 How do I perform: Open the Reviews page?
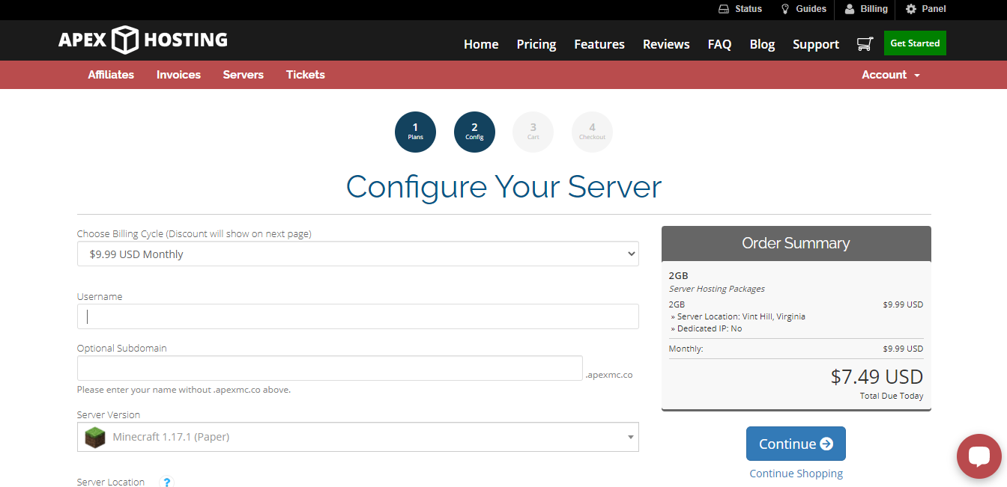[666, 44]
